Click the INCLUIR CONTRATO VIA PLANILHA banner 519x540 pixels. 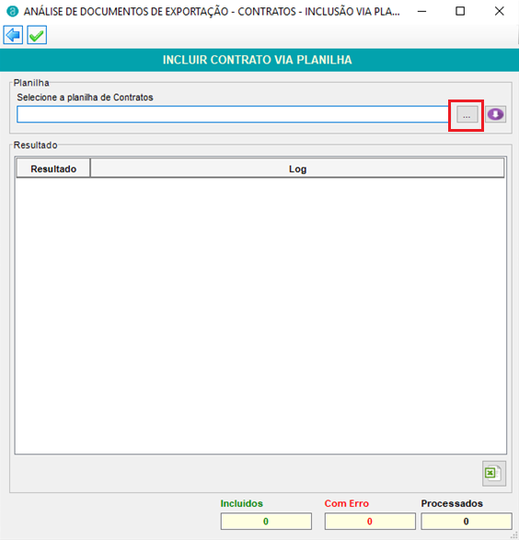point(259,60)
